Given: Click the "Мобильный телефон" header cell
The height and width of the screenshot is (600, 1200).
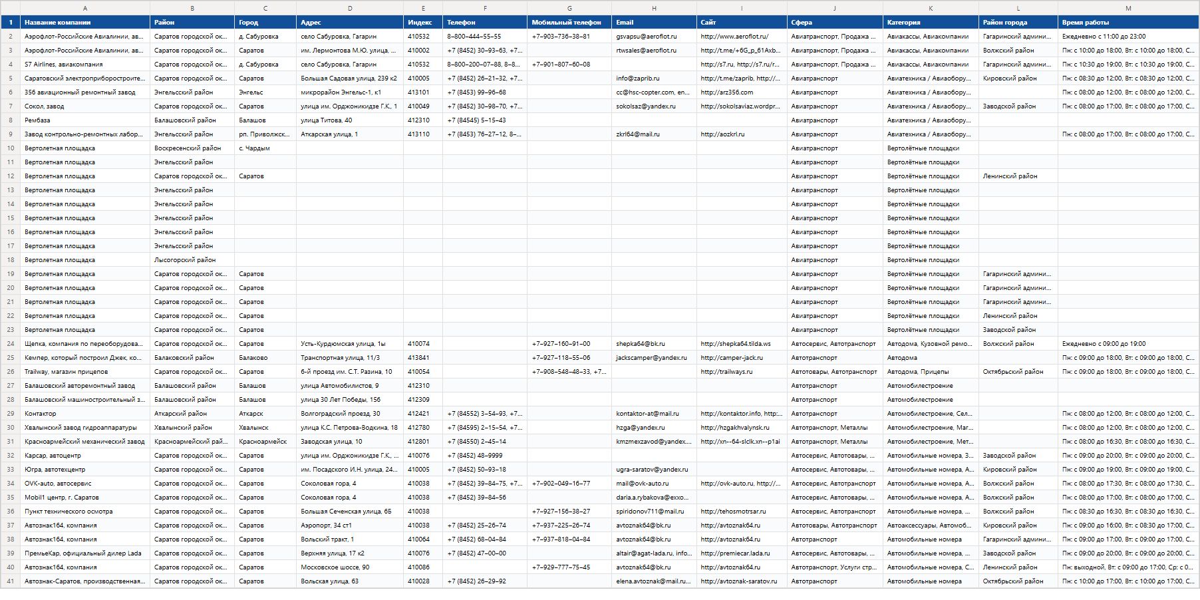Looking at the screenshot, I should point(569,23).
